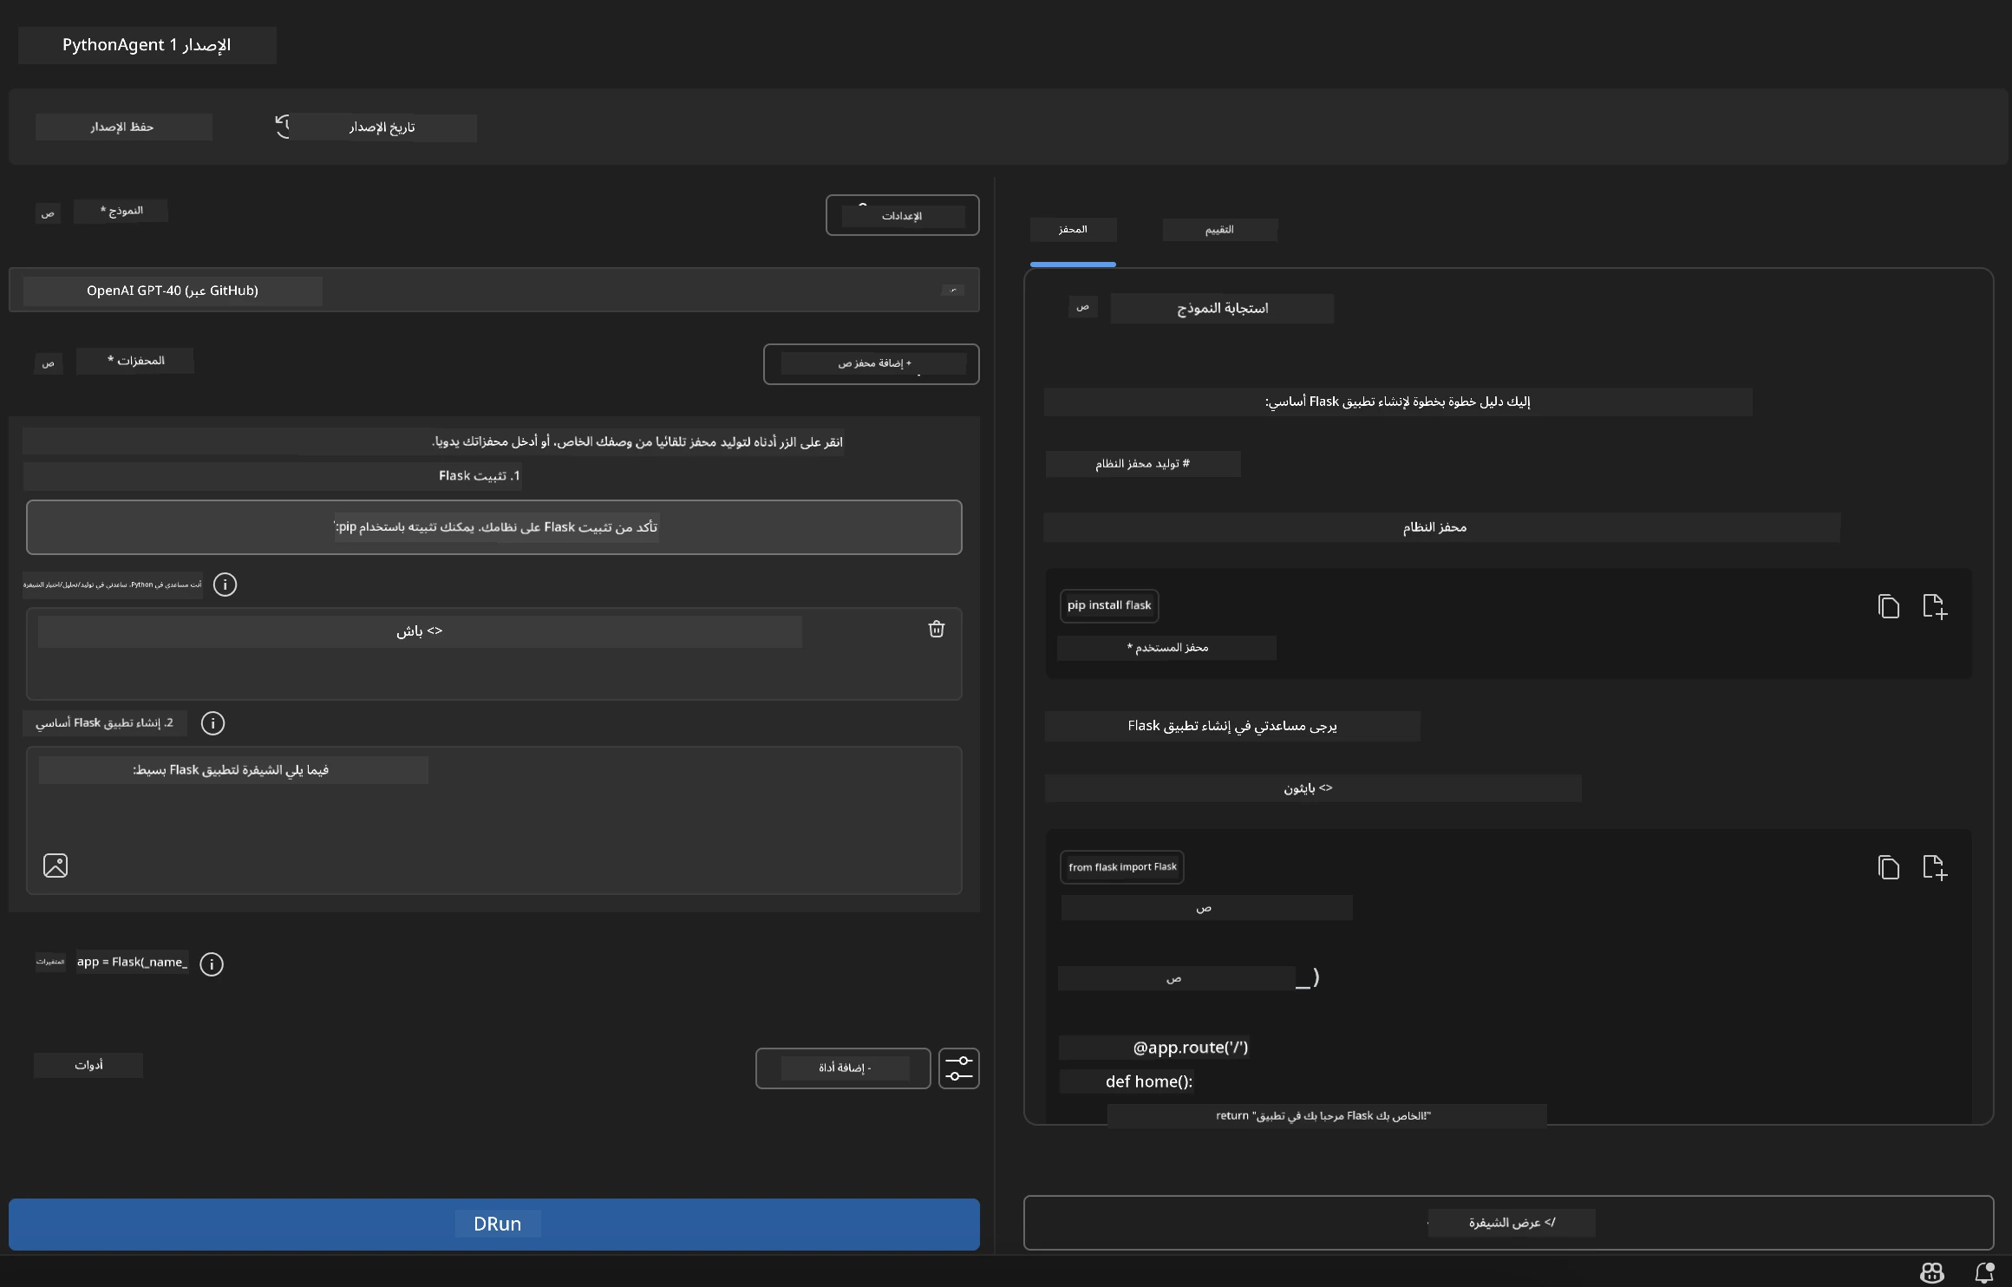Copy the from flask import Flask code block
The width and height of the screenshot is (2012, 1287).
(x=1889, y=867)
